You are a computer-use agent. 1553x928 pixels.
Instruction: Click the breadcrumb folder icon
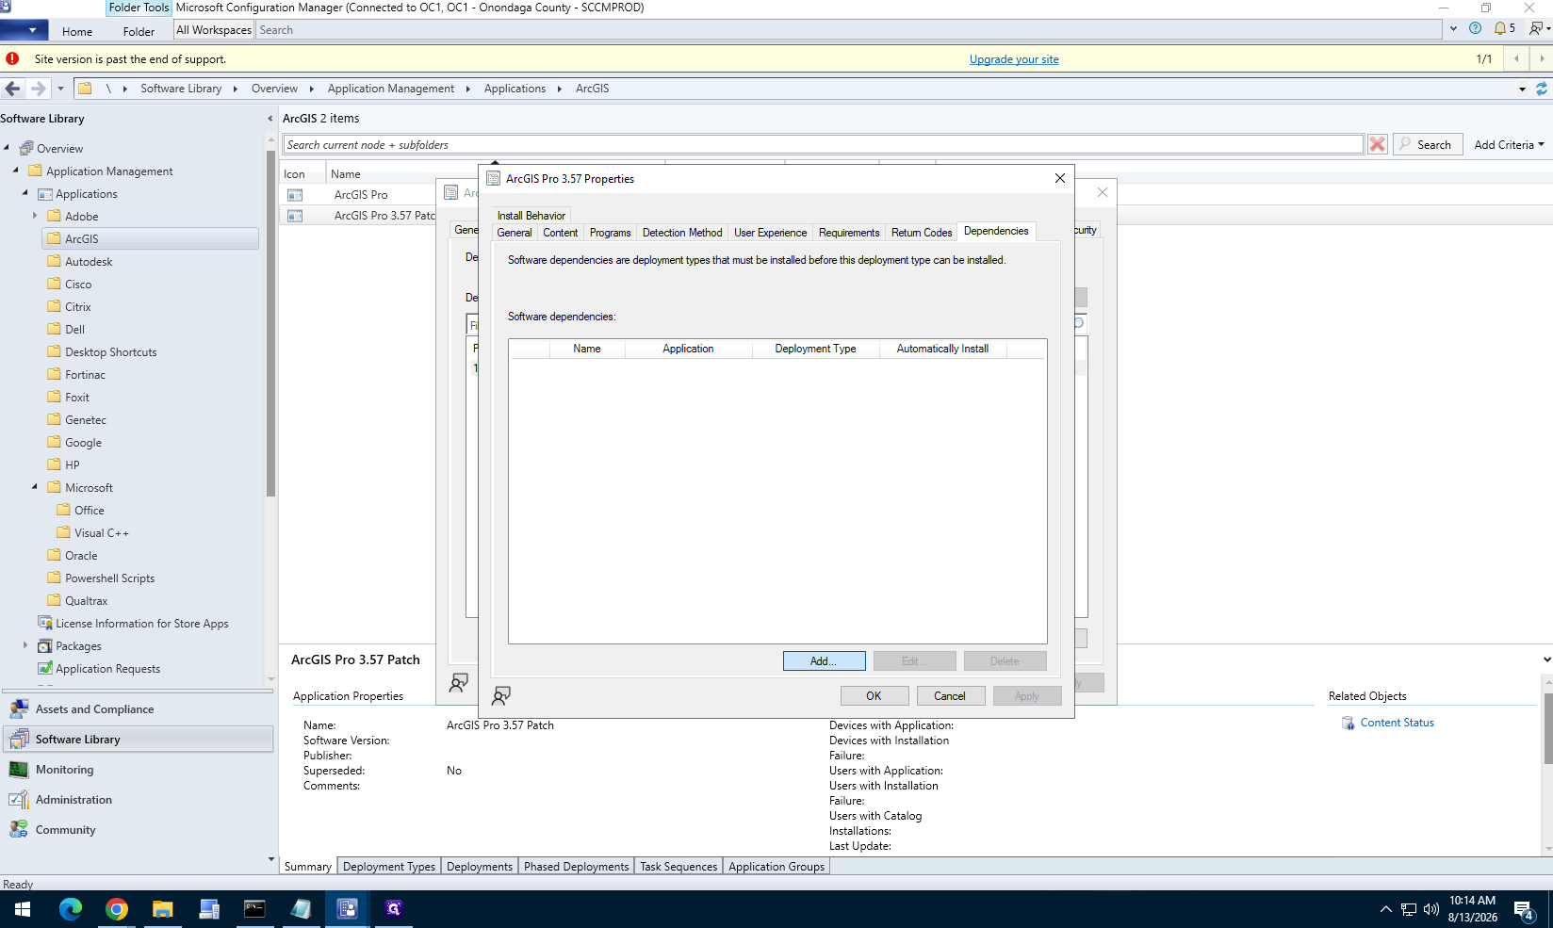coord(85,89)
